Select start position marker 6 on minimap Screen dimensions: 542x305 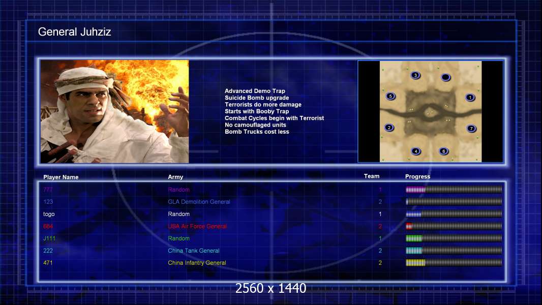tap(443, 151)
